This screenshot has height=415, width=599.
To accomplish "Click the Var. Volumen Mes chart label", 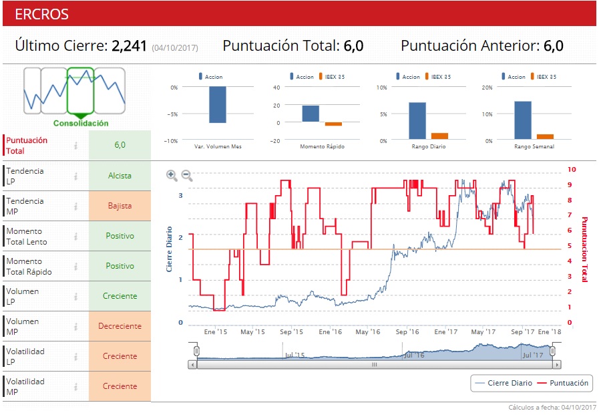I will tap(218, 147).
